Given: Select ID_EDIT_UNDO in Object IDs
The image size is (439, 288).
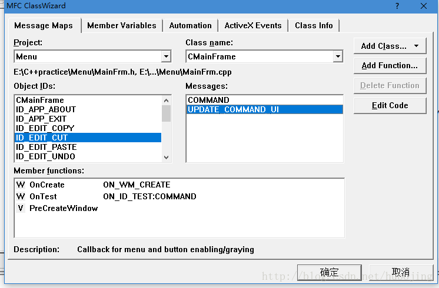Looking at the screenshot, I should tap(88, 156).
